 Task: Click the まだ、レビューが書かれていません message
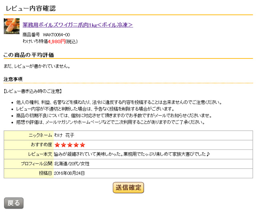[x=37, y=66]
